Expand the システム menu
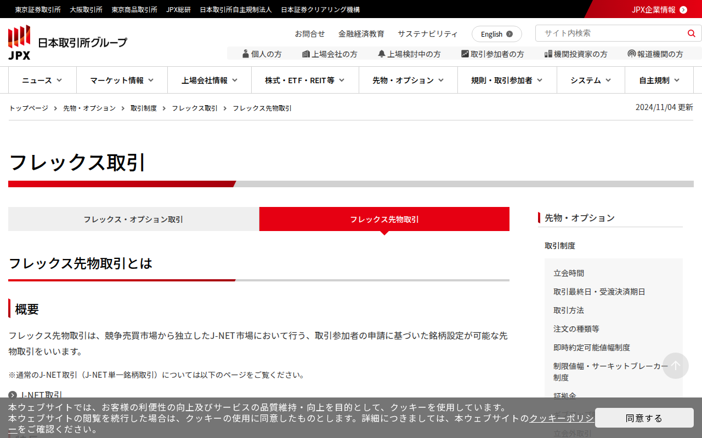This screenshot has height=438, width=702. point(591,80)
